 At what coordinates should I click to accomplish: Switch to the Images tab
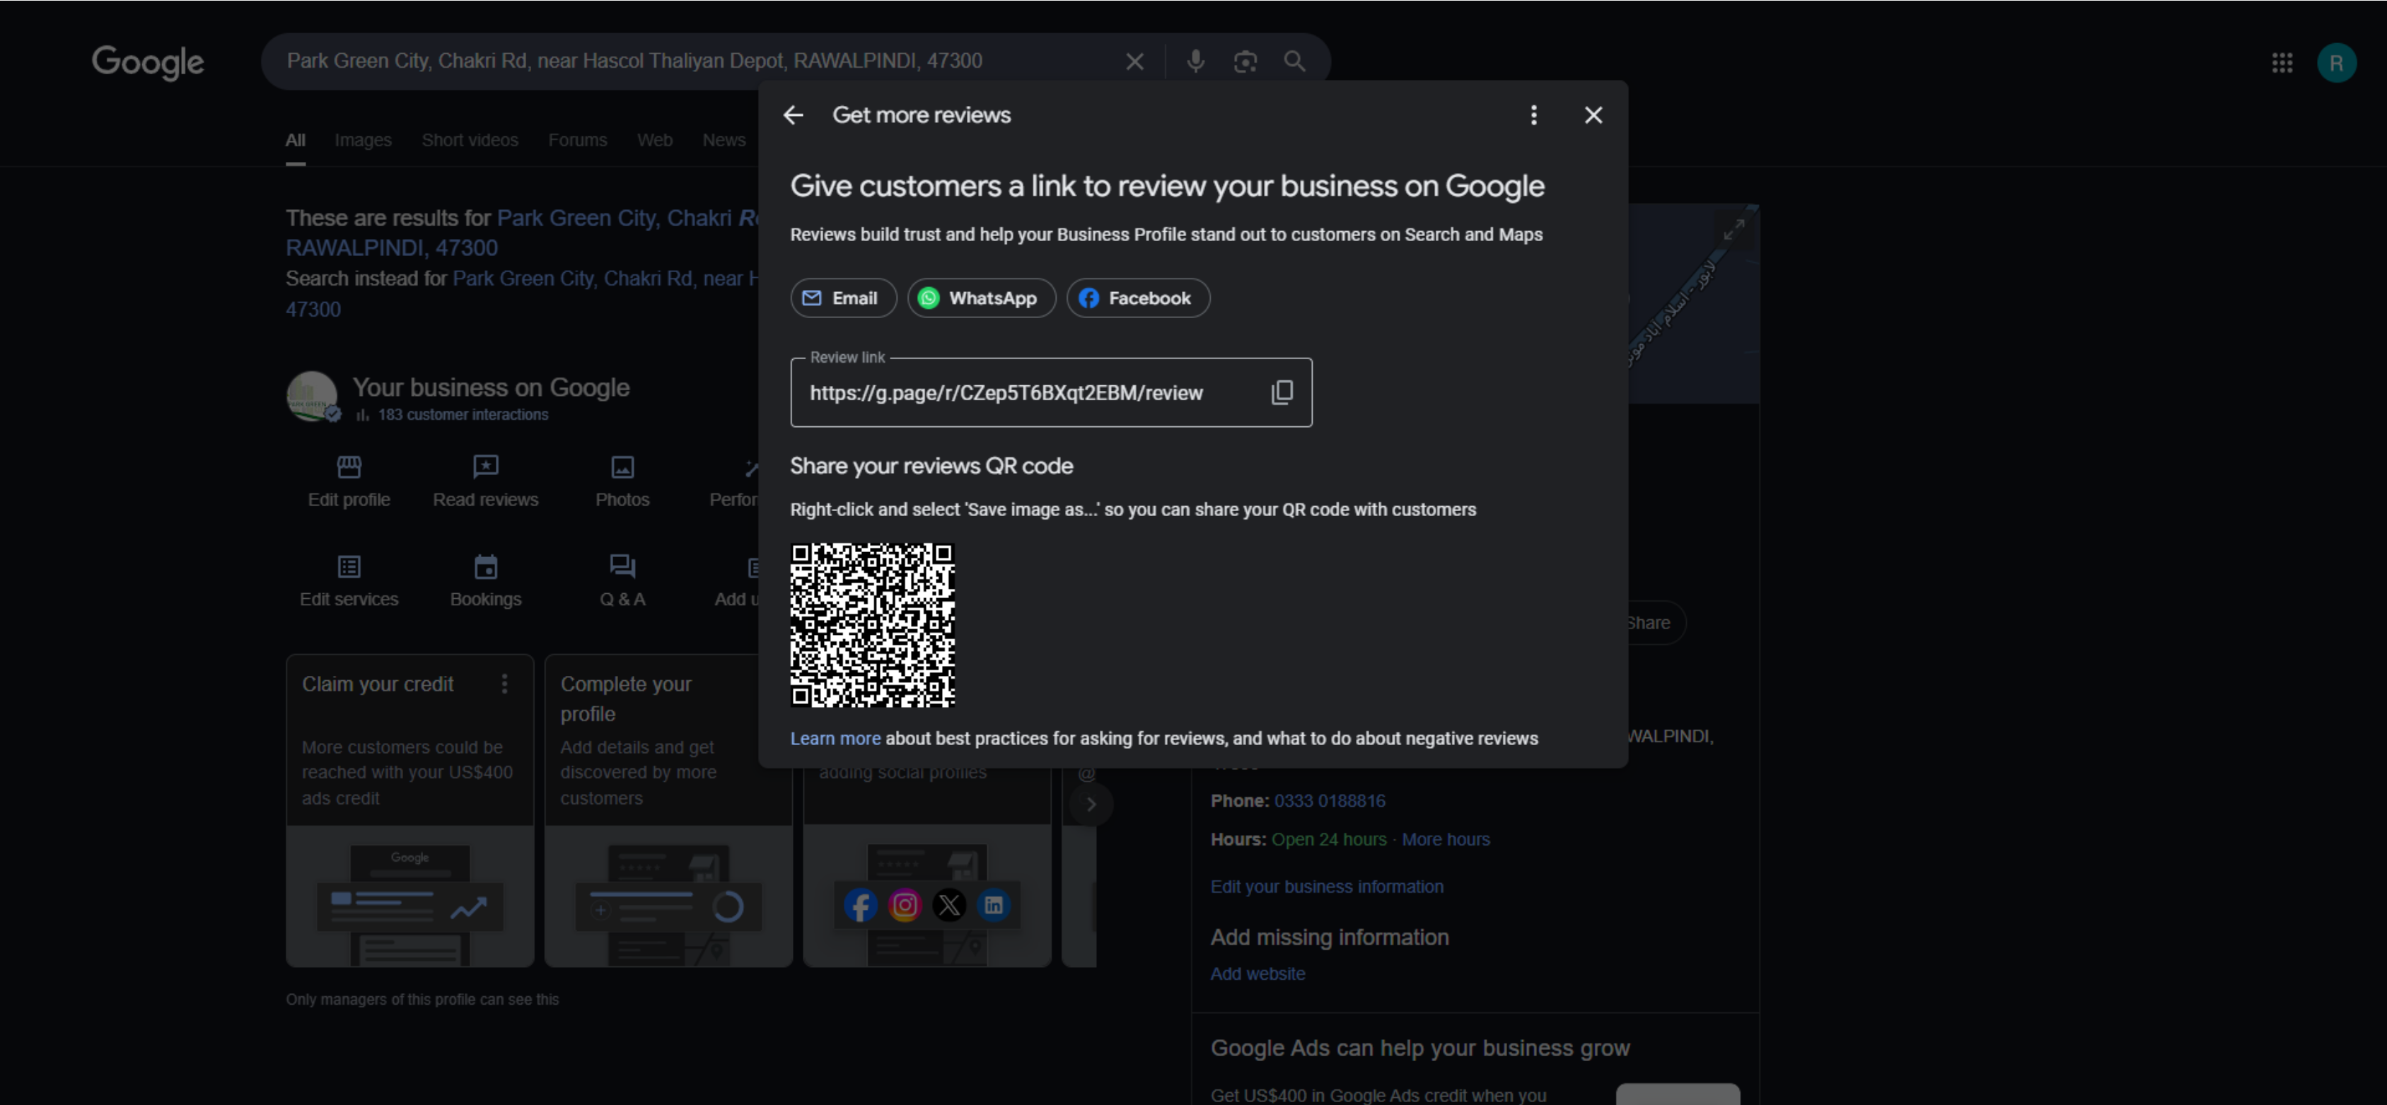tap(362, 140)
